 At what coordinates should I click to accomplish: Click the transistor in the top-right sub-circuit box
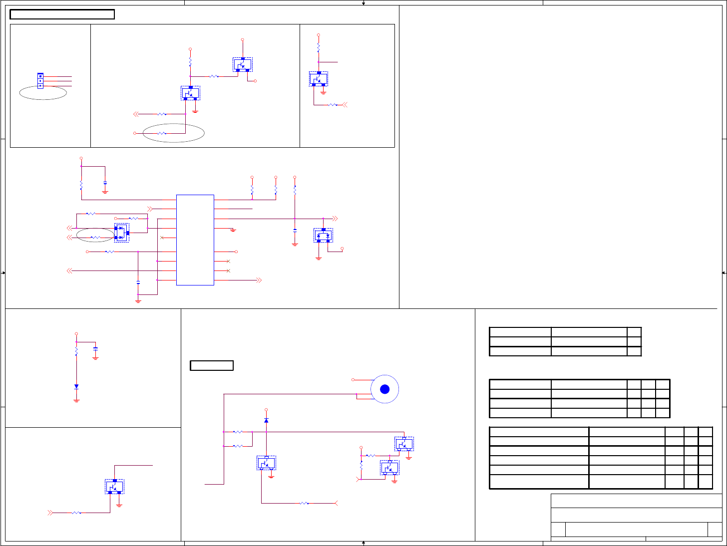click(319, 79)
